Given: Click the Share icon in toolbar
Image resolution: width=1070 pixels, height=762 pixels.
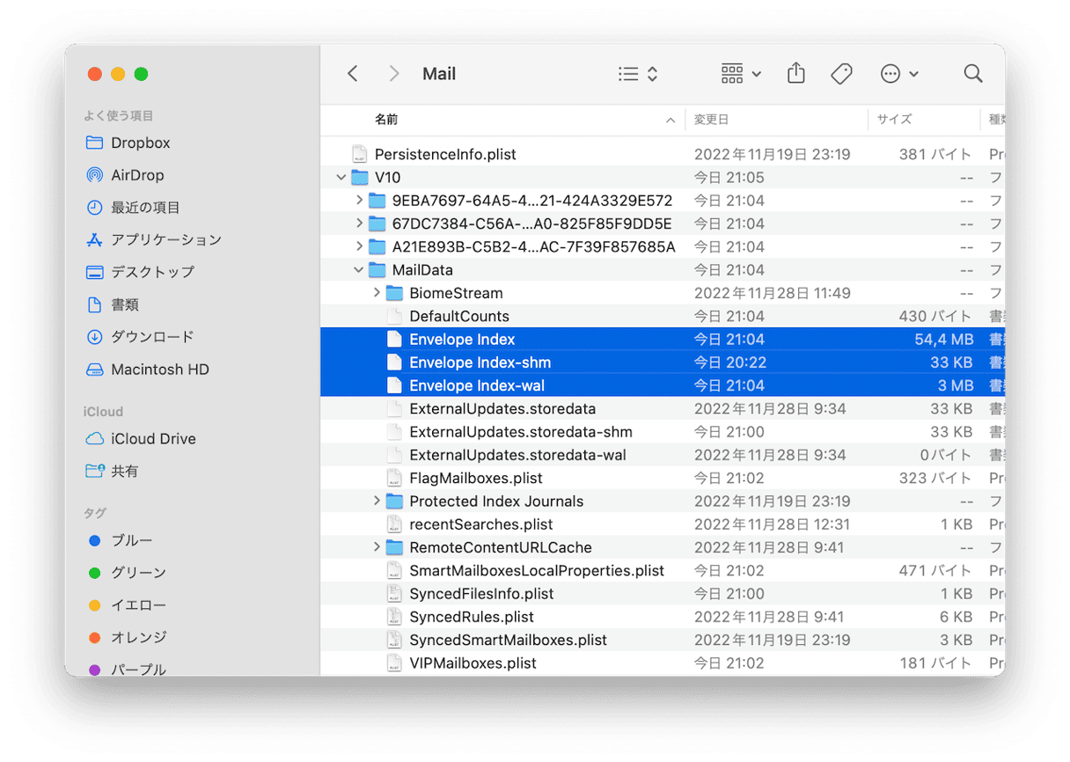Looking at the screenshot, I should [795, 74].
